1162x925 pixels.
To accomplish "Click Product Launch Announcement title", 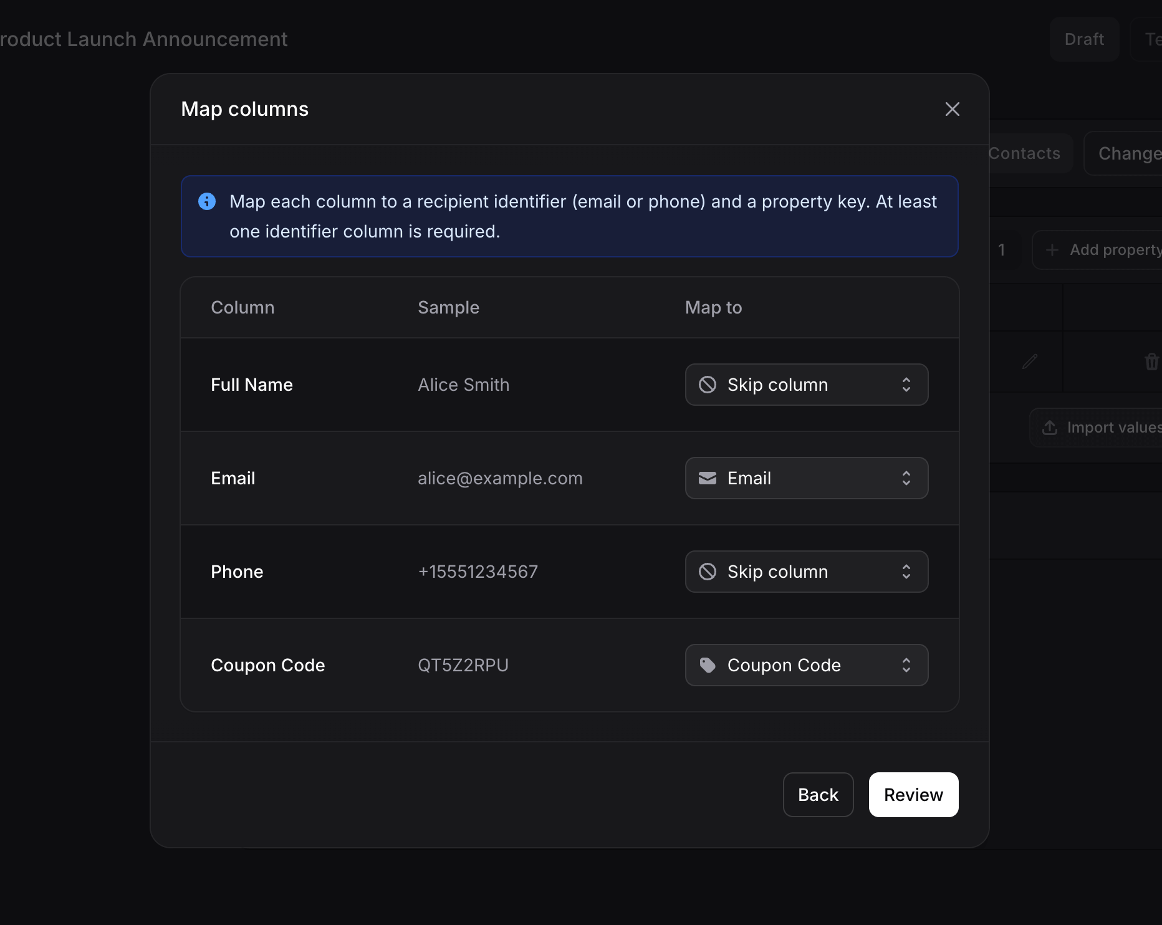I will 144,39.
